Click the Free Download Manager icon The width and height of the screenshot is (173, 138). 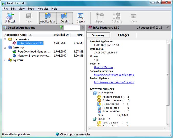click(14, 52)
